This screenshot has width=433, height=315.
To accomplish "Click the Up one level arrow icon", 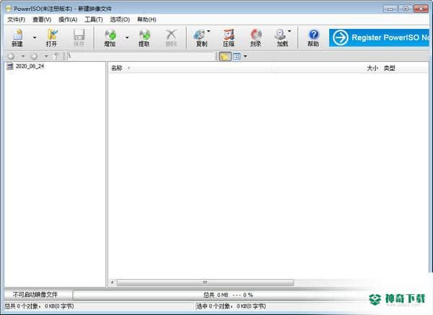I will point(56,56).
